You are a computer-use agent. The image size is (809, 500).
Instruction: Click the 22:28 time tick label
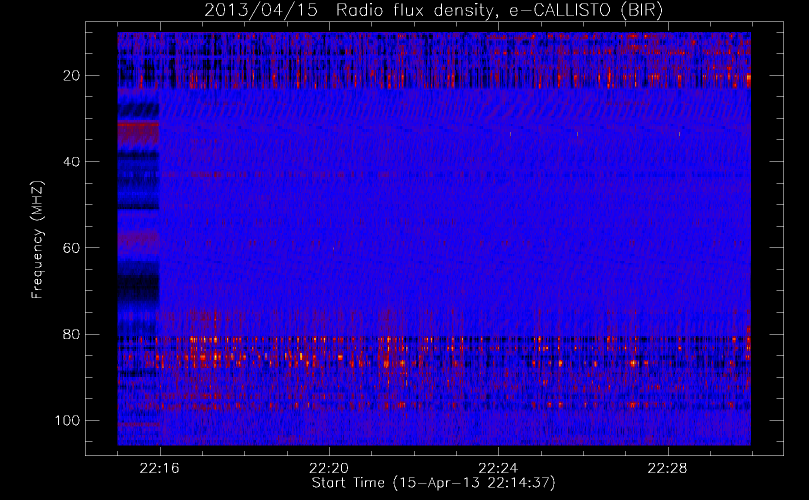pyautogui.click(x=667, y=468)
